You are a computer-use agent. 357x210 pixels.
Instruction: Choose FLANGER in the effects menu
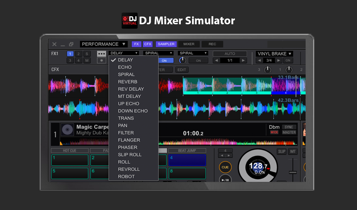[x=129, y=140]
